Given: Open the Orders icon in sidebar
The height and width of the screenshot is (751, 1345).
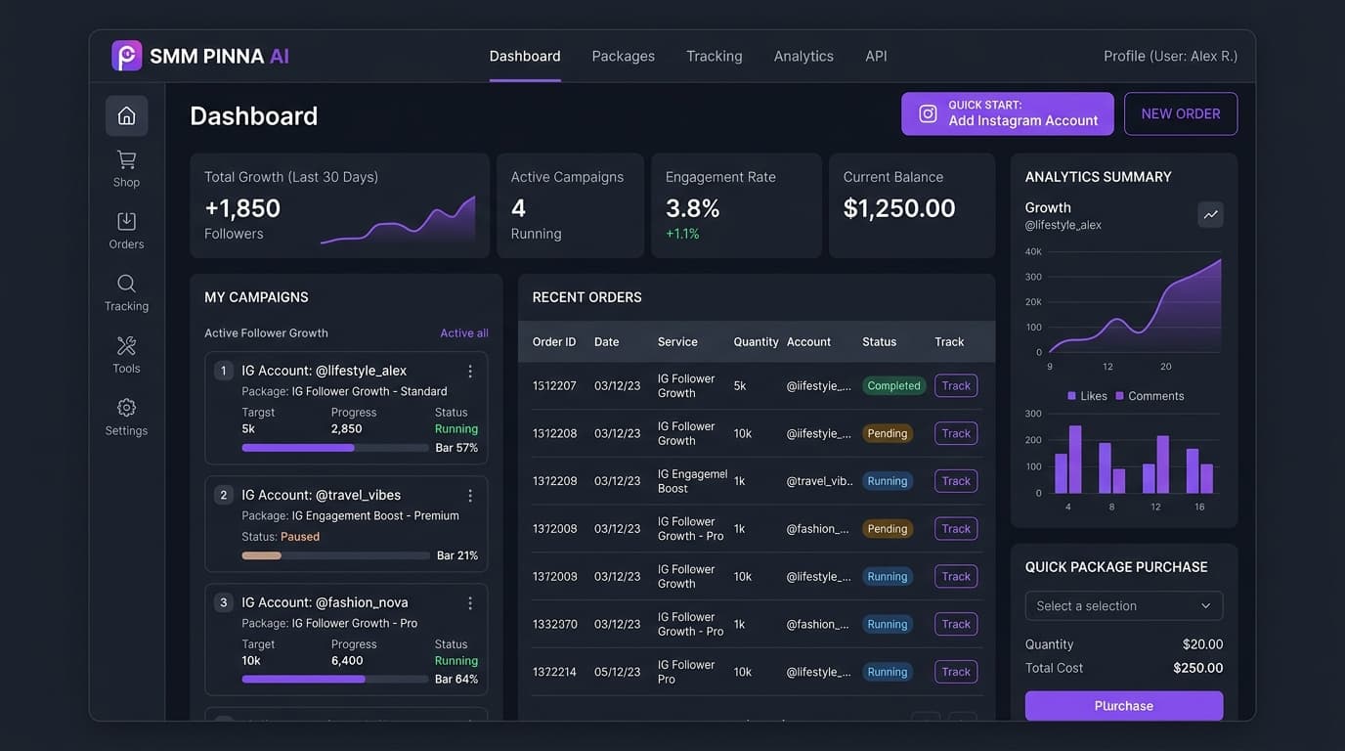Looking at the screenshot, I should [x=126, y=221].
